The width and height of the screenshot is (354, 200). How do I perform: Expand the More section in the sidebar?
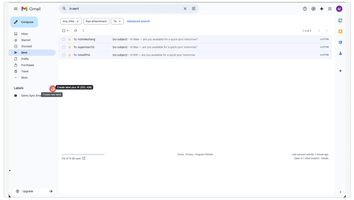coord(24,78)
